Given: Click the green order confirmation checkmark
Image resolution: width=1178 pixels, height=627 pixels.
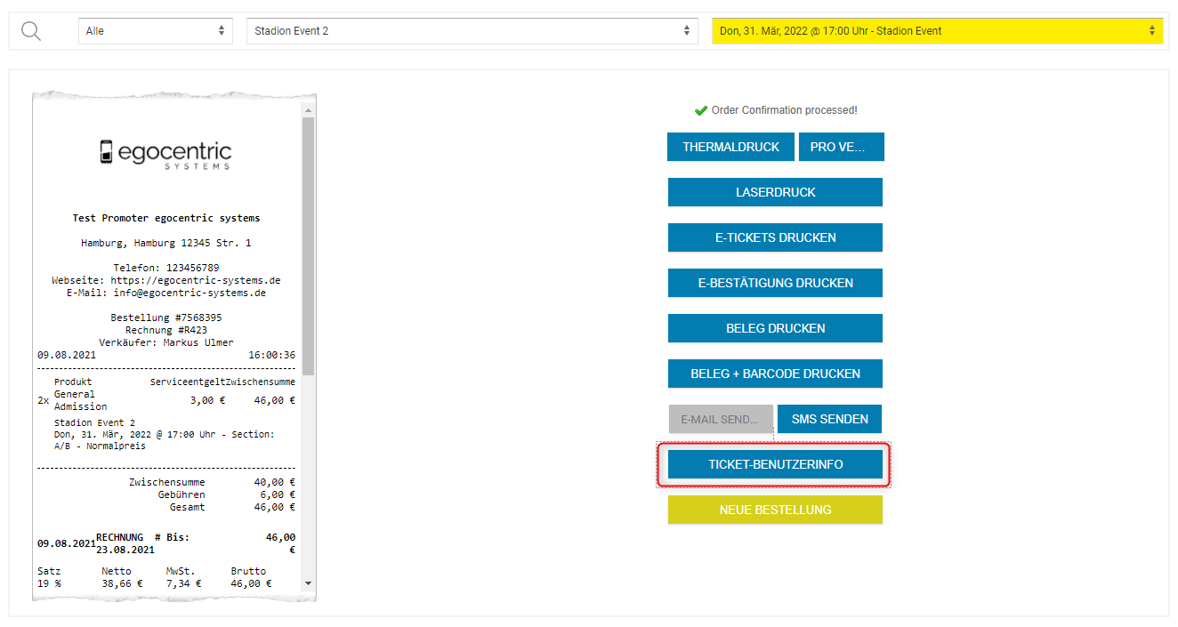Looking at the screenshot, I should coord(701,110).
